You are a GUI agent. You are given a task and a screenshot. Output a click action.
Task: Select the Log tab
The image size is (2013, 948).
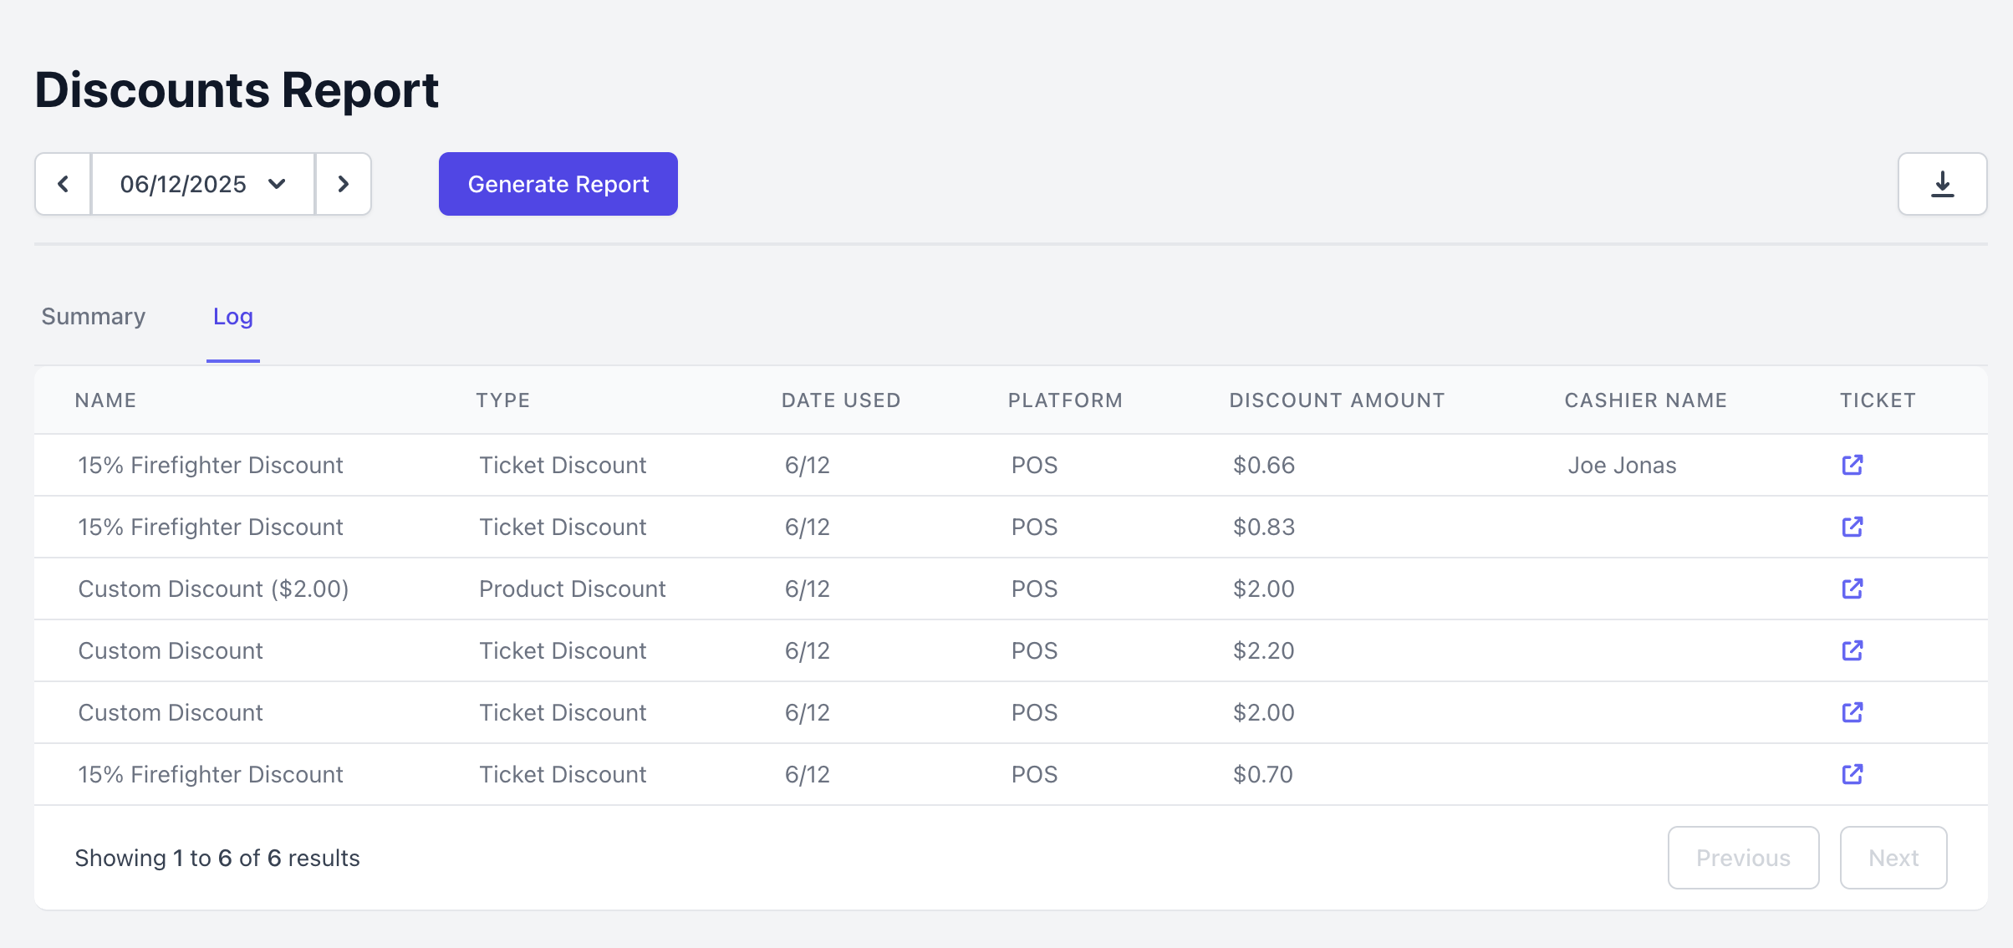tap(232, 317)
